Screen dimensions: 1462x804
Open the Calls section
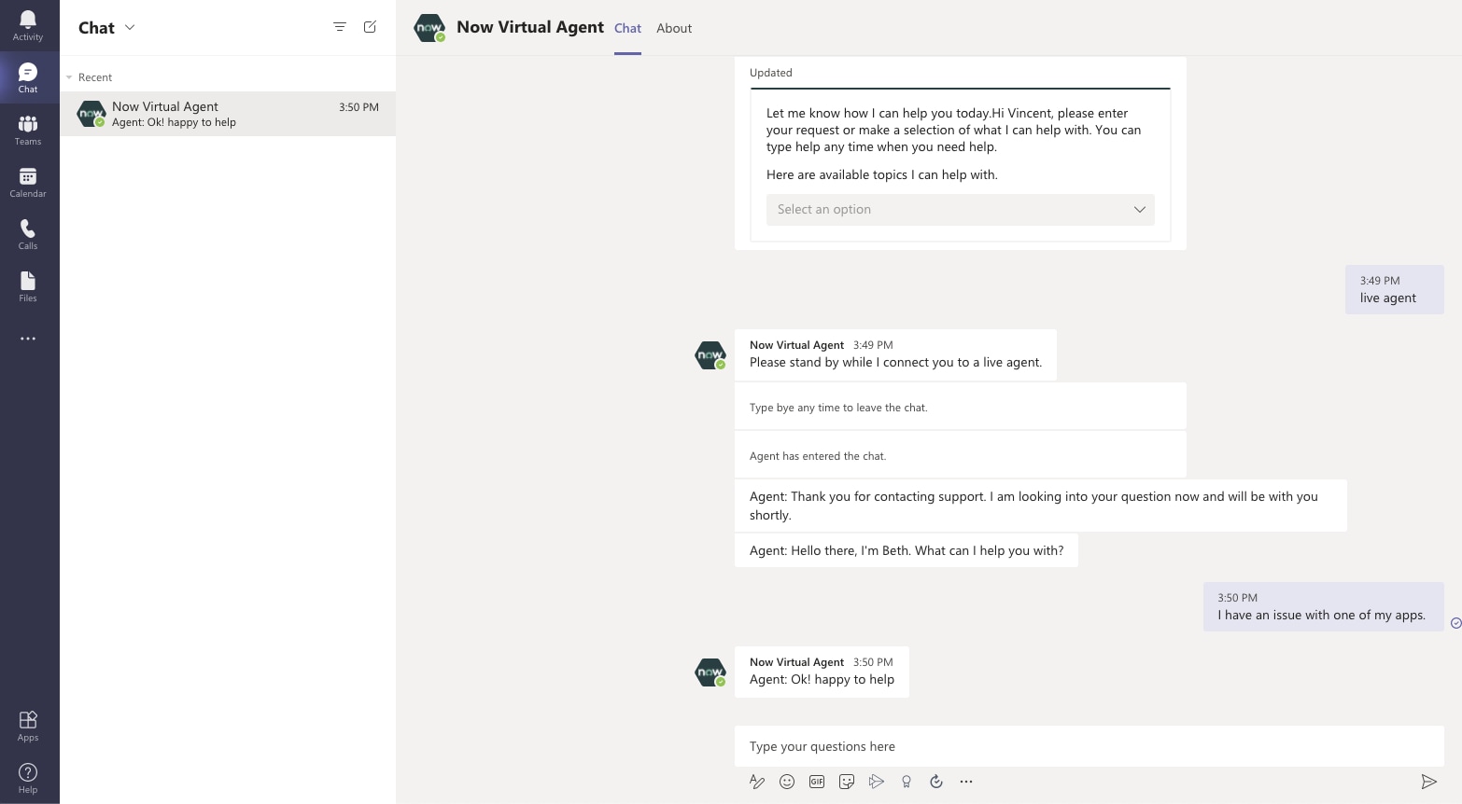[x=27, y=233]
